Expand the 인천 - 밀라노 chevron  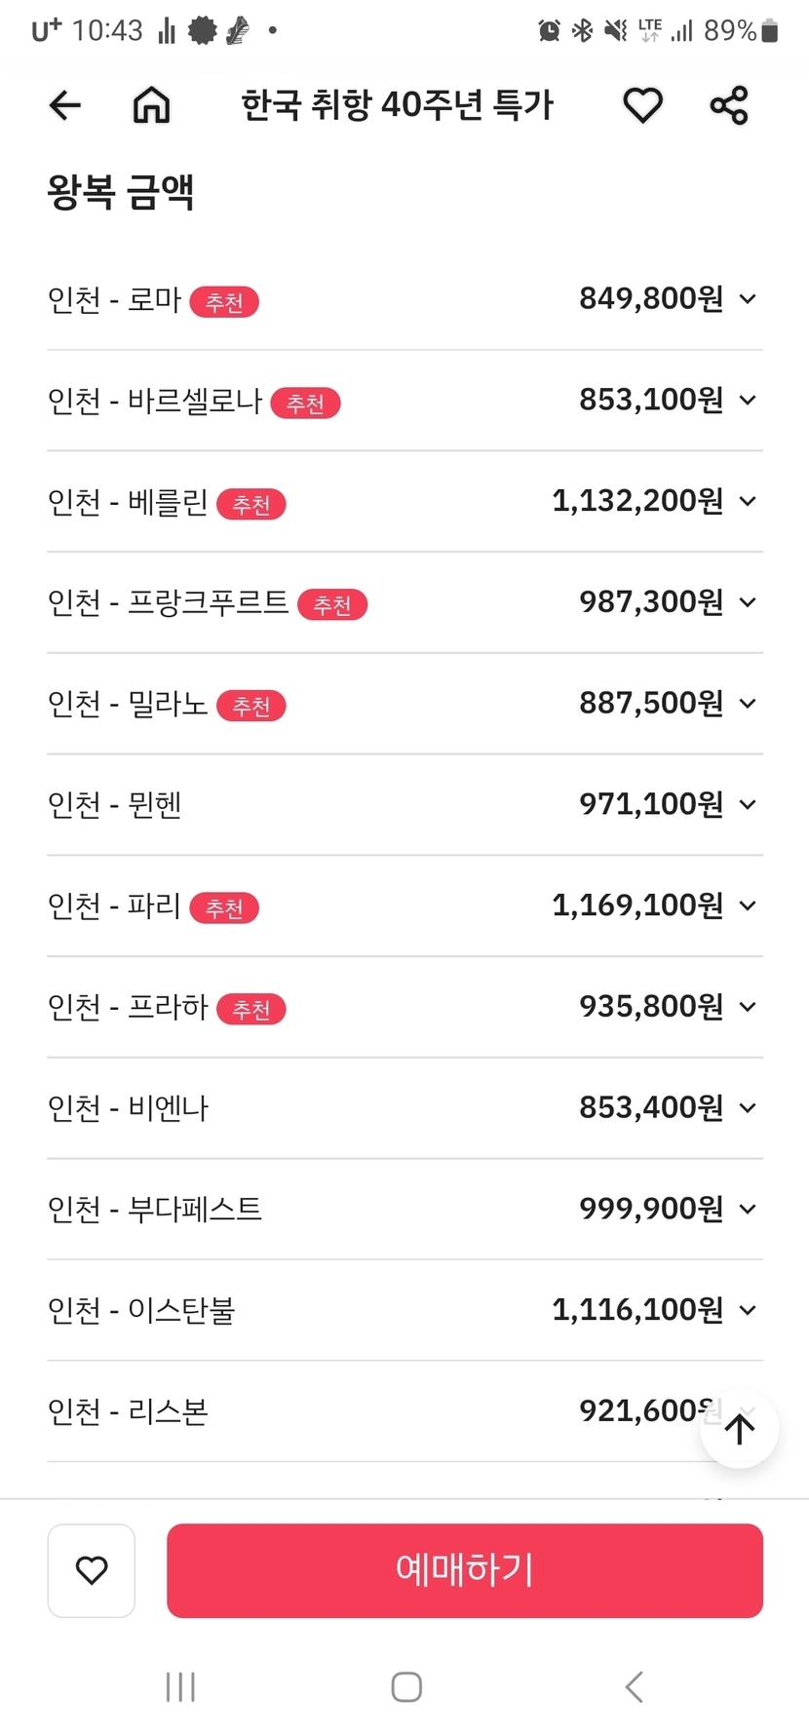pyautogui.click(x=748, y=704)
